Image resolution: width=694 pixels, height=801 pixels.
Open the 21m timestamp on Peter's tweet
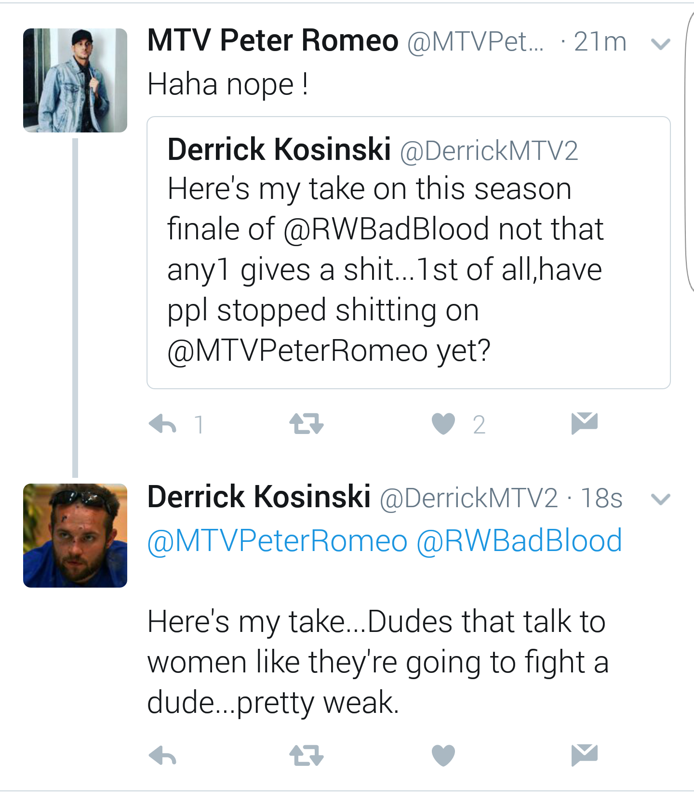click(600, 41)
